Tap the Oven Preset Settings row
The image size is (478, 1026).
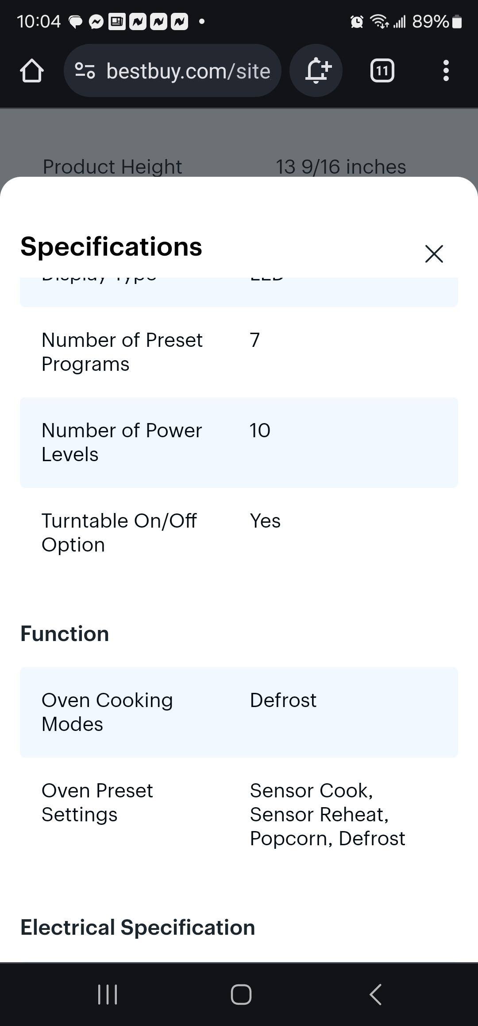click(x=239, y=814)
